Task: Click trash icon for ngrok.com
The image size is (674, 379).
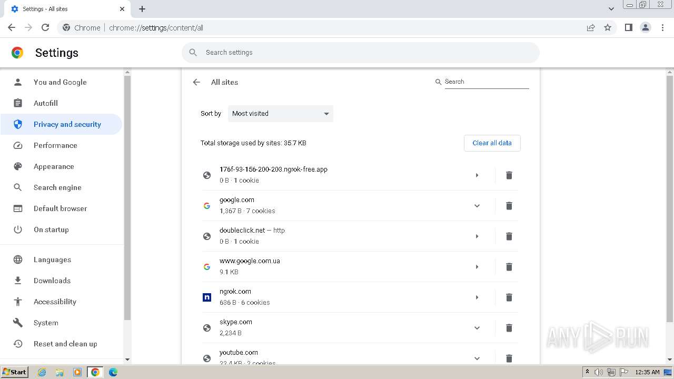Action: pos(509,297)
